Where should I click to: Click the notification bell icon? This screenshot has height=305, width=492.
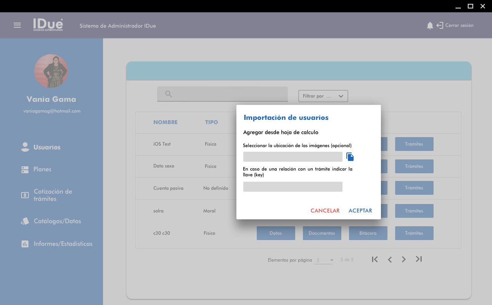[x=430, y=26]
